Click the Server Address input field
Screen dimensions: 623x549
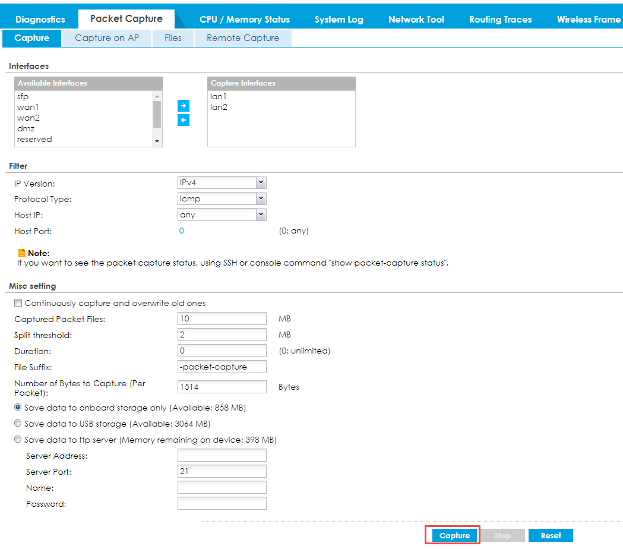[x=222, y=456]
